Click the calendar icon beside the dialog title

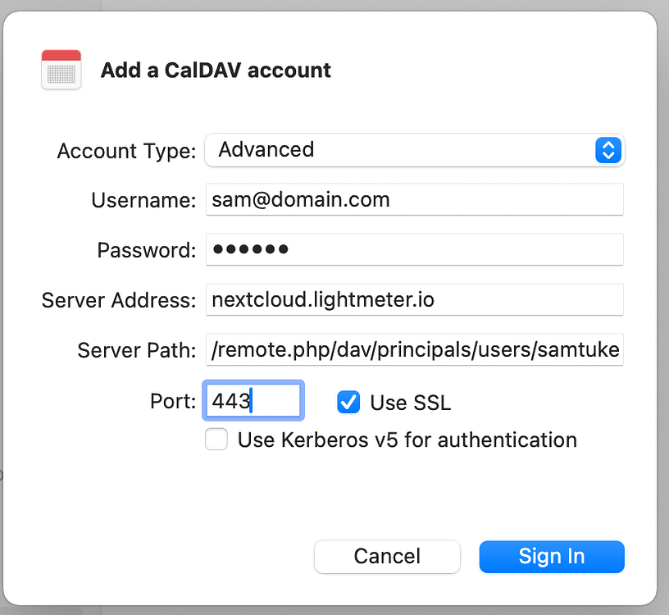point(61,70)
